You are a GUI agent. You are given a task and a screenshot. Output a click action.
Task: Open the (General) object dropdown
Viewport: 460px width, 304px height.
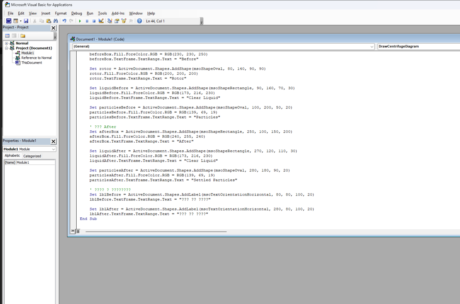click(x=372, y=46)
